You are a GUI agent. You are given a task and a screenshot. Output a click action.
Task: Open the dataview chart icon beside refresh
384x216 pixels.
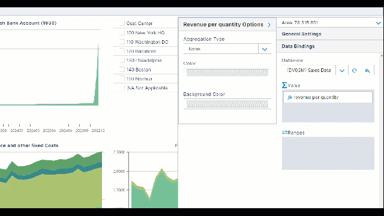pyautogui.click(x=368, y=71)
